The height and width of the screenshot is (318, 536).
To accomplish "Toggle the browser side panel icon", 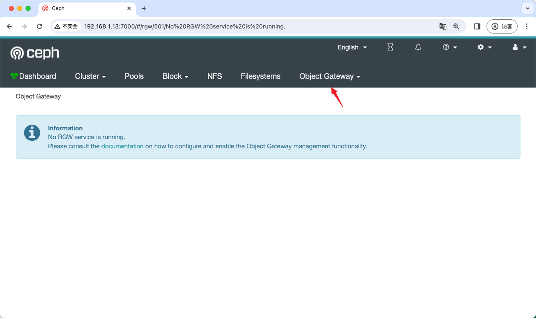I will click(x=477, y=26).
